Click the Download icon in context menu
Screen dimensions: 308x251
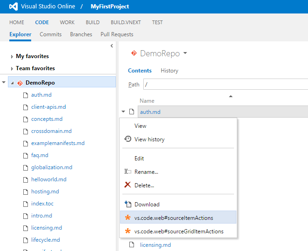click(128, 204)
